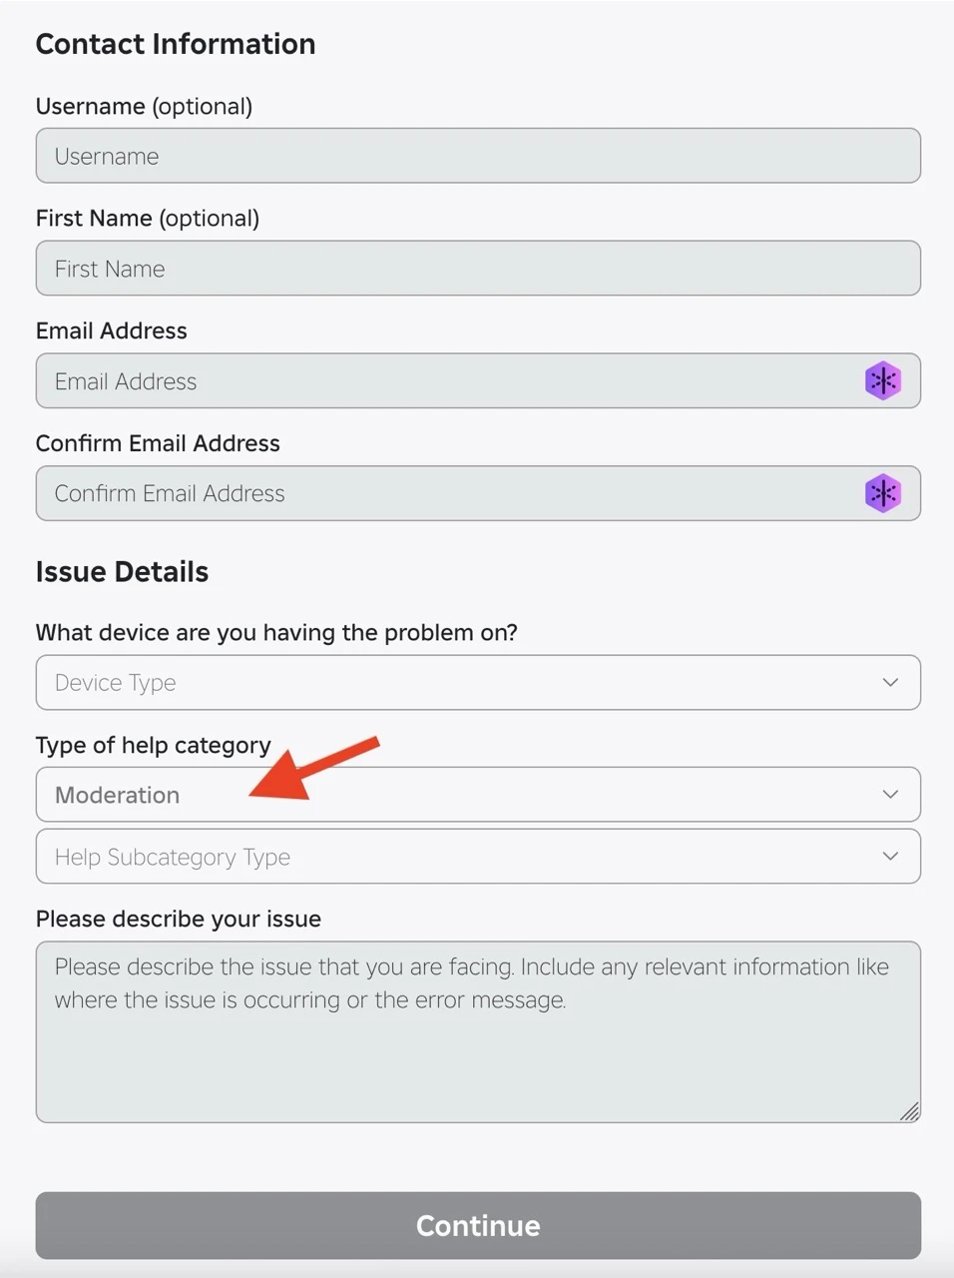Click the 'Confirm Email Address' label
954x1278 pixels.
pos(158,443)
